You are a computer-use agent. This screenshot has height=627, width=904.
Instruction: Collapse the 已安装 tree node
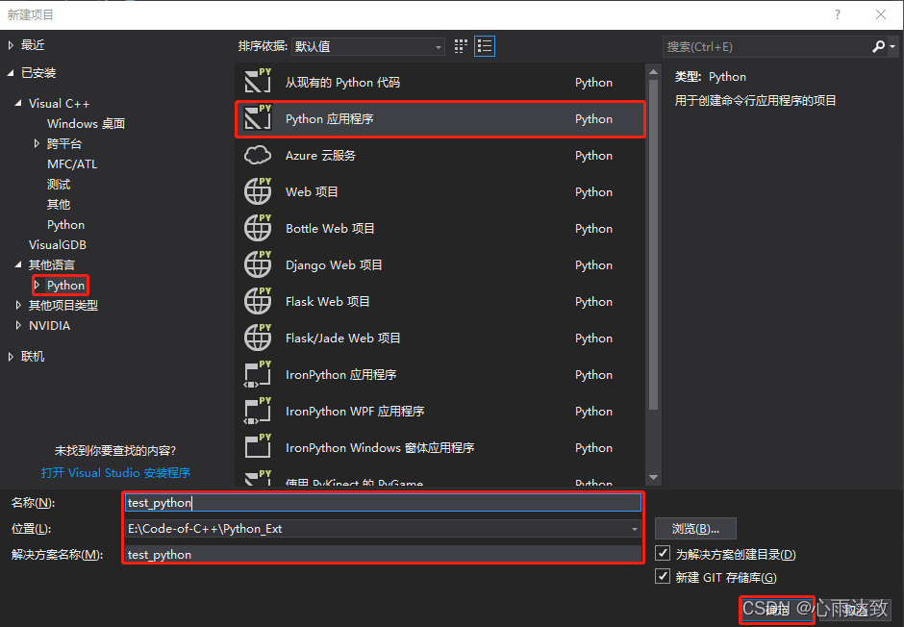(x=11, y=73)
